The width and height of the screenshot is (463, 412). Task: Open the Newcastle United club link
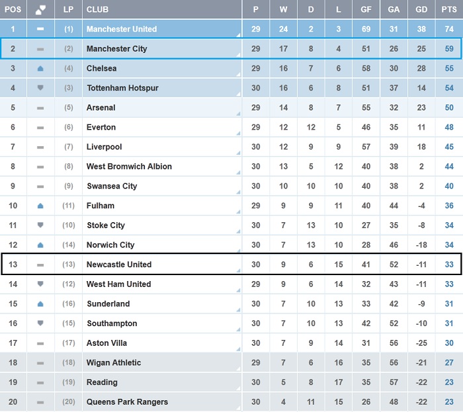pyautogui.click(x=119, y=265)
